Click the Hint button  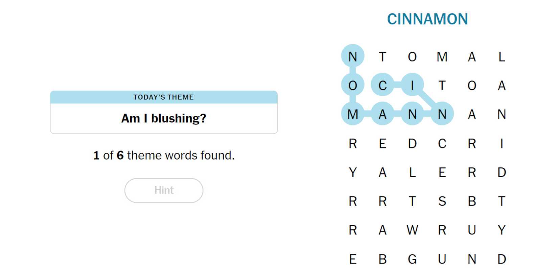tap(164, 190)
